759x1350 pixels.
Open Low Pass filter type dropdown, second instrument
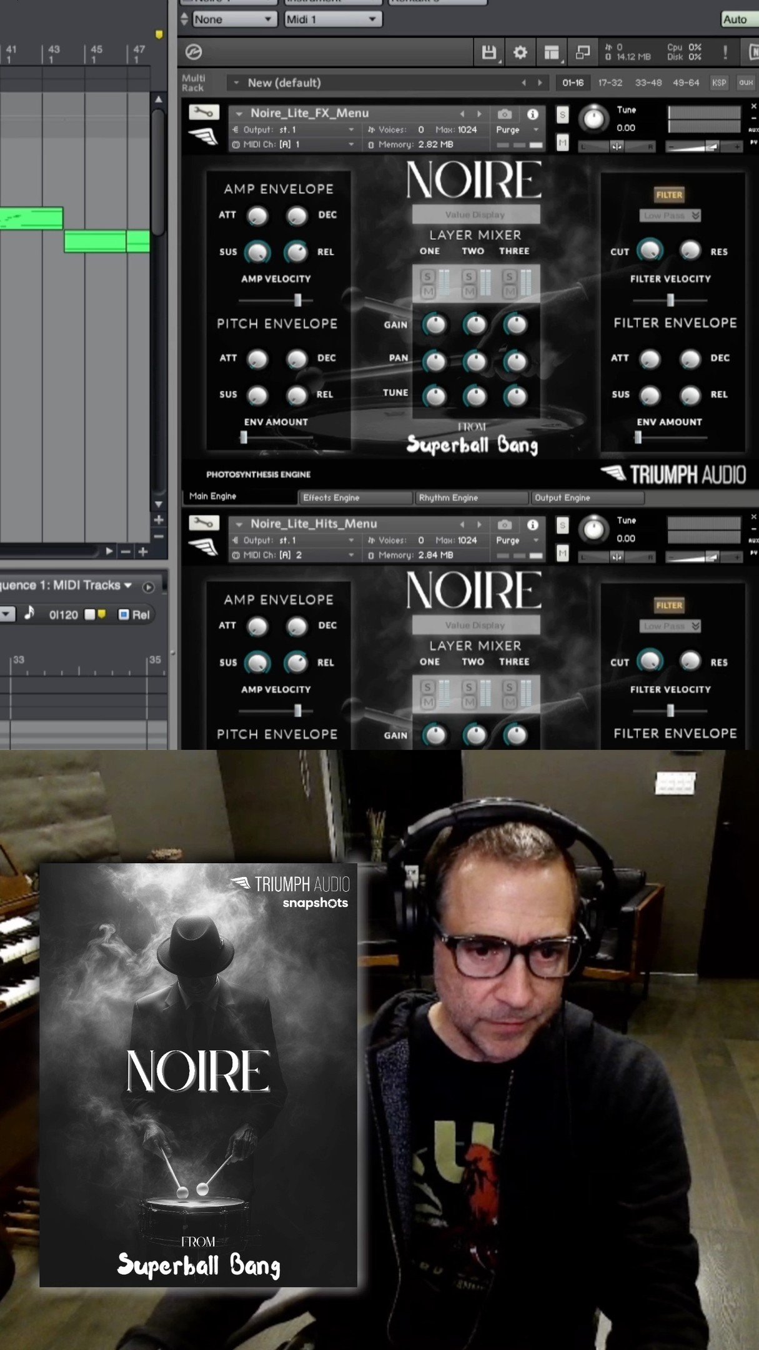click(670, 626)
